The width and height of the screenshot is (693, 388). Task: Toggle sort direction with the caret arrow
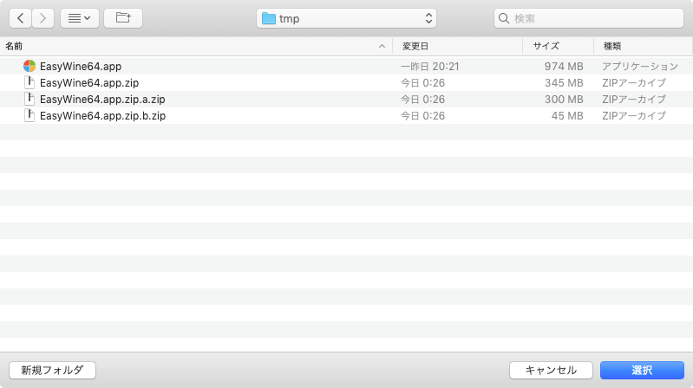click(382, 46)
